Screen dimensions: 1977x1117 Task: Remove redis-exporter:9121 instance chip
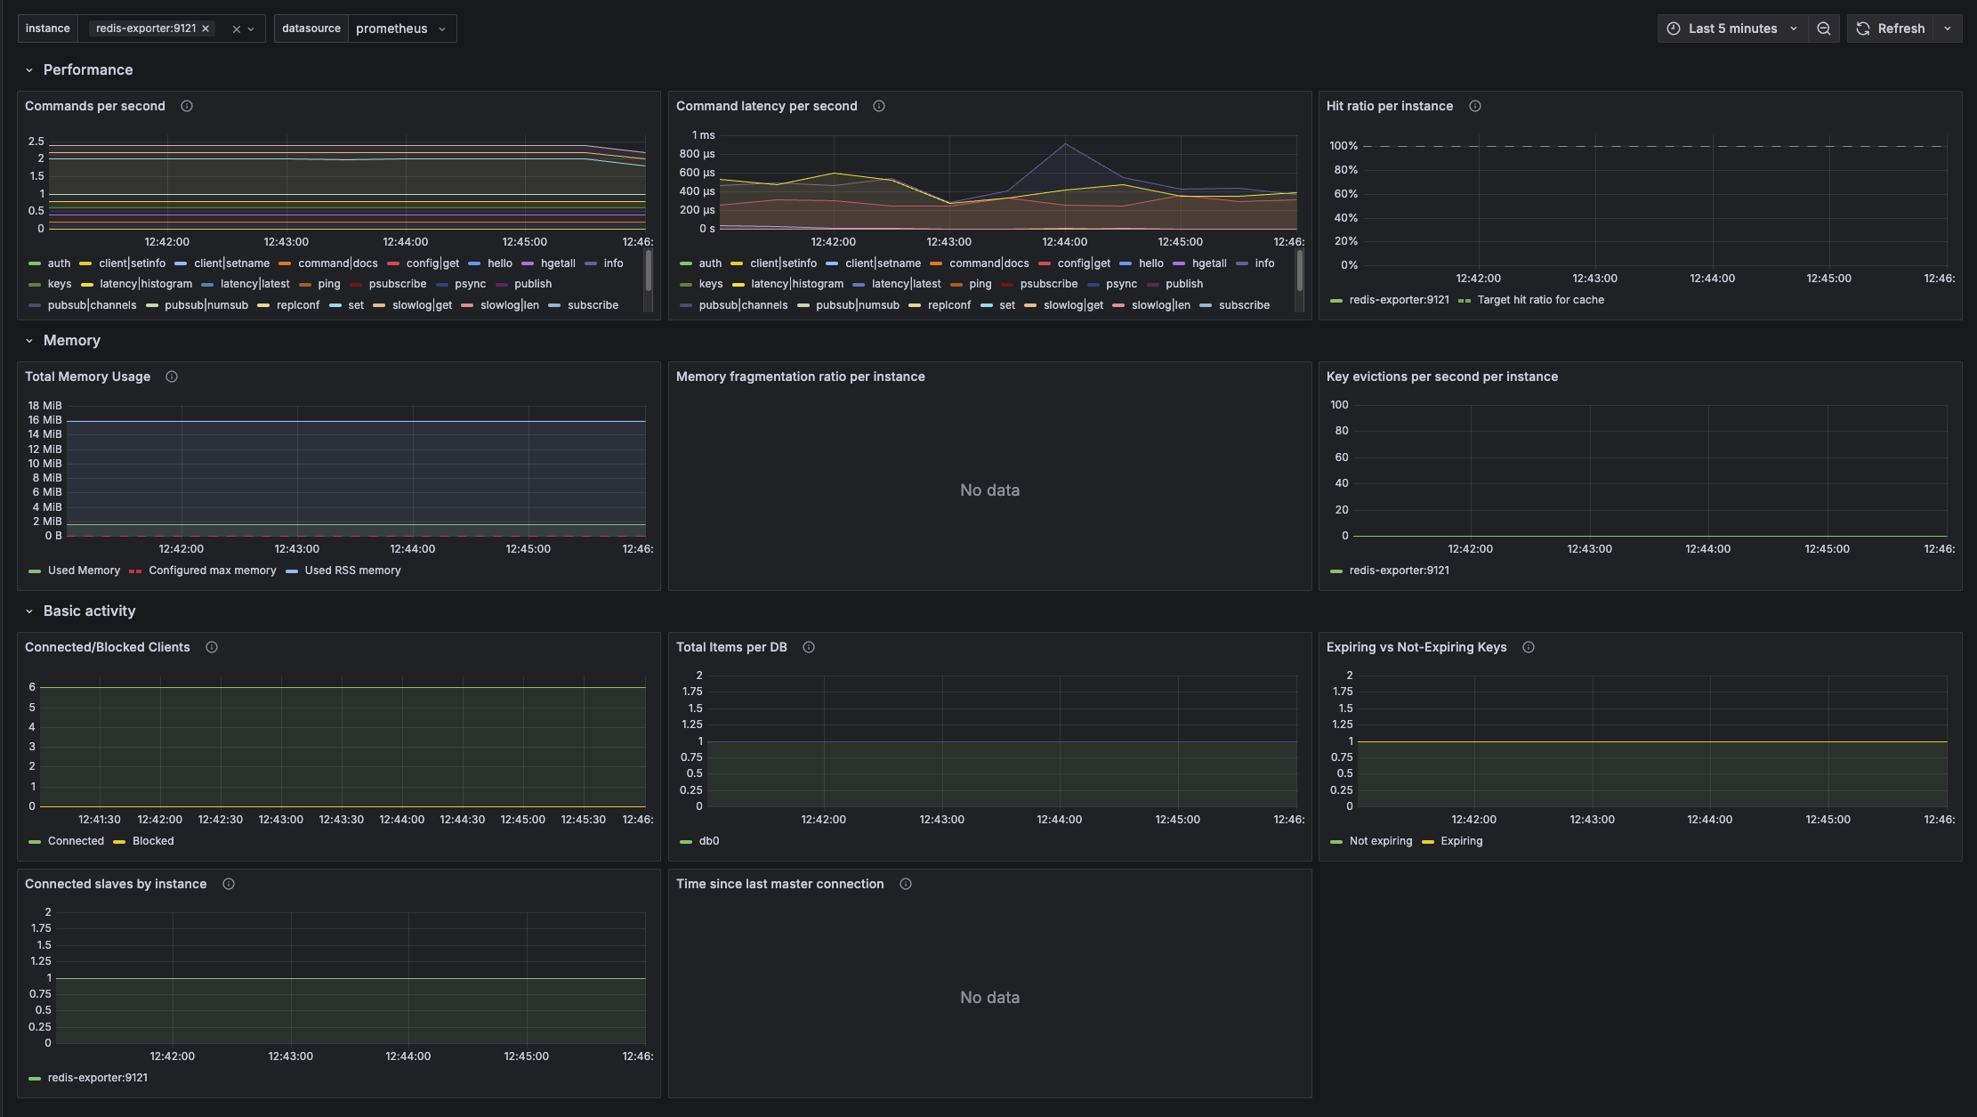(x=206, y=28)
